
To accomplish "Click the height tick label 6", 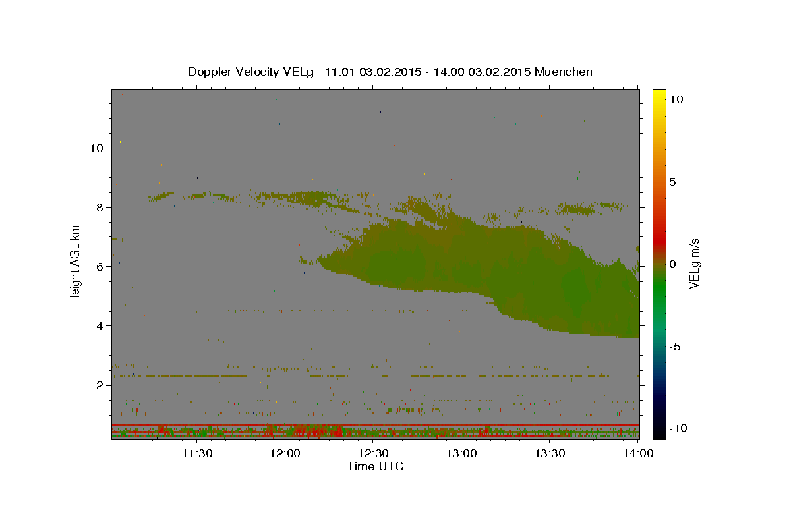I will (x=100, y=267).
